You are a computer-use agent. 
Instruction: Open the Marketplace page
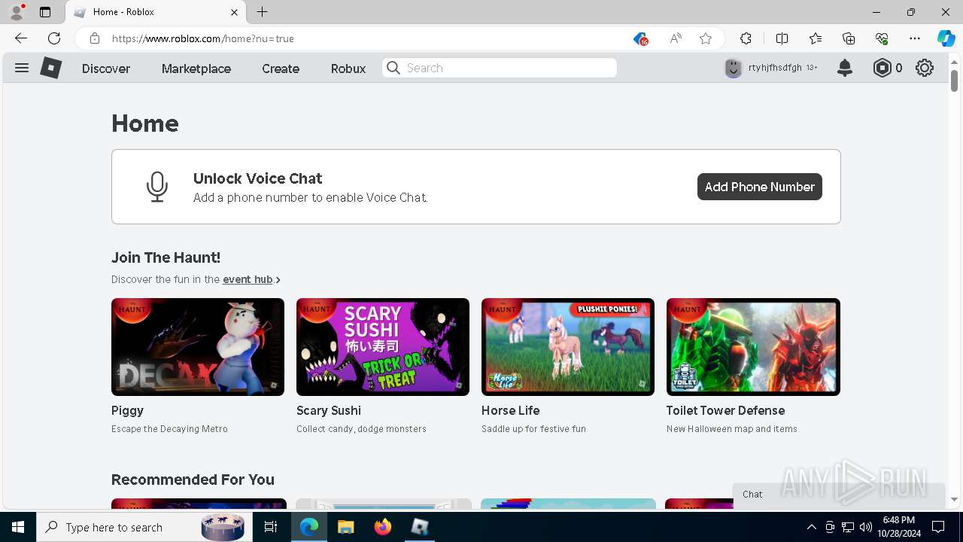click(196, 69)
